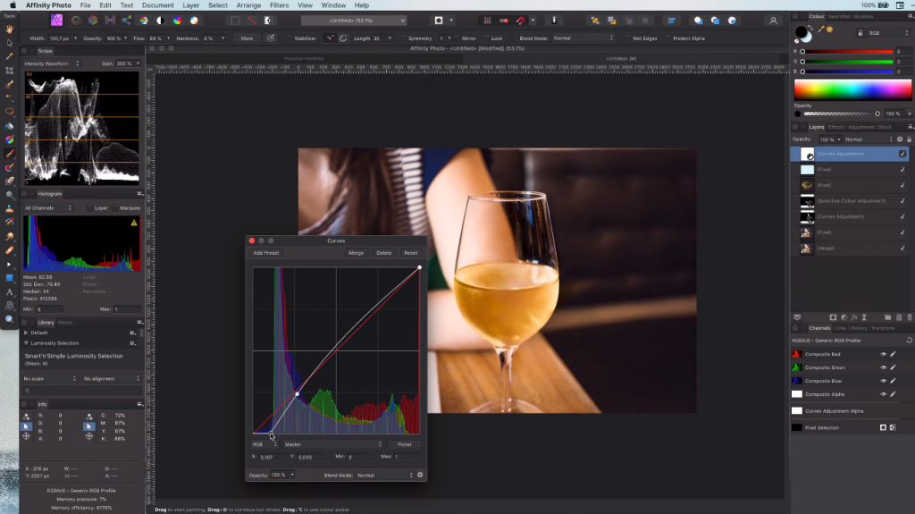Click the Delete button in Curves
Image resolution: width=915 pixels, height=514 pixels.
(x=384, y=253)
